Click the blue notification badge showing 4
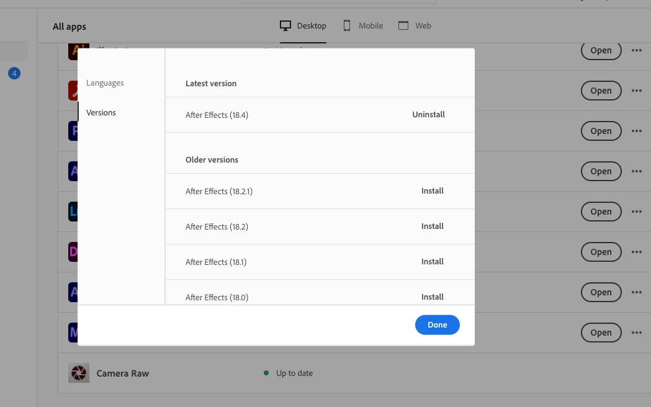This screenshot has width=651, height=407. click(14, 73)
